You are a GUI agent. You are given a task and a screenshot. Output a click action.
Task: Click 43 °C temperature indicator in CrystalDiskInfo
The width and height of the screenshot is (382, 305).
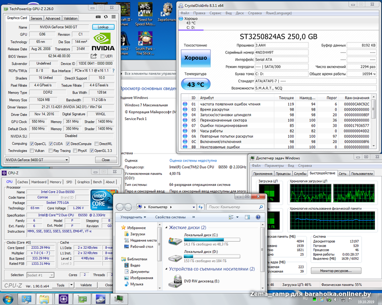[x=196, y=84]
